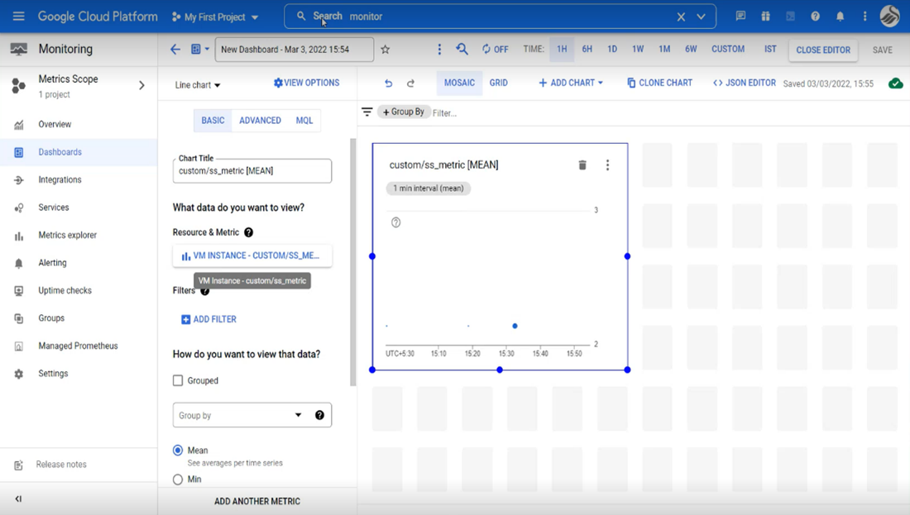The height and width of the screenshot is (515, 910).
Task: Collapse the left sidebar with the arrow
Action: [18, 498]
